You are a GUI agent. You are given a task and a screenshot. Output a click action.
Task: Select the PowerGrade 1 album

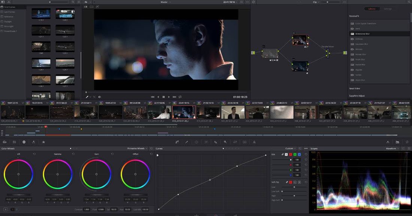(x=10, y=31)
